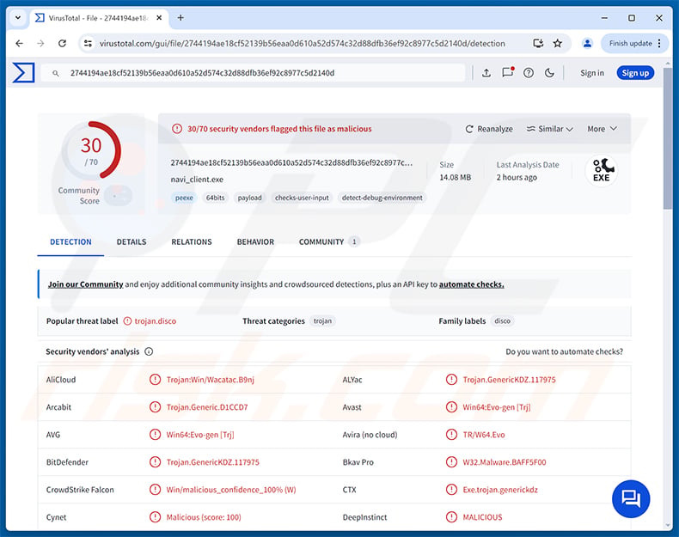The width and height of the screenshot is (679, 537).
Task: Click the EXE file type icon
Action: tap(602, 170)
